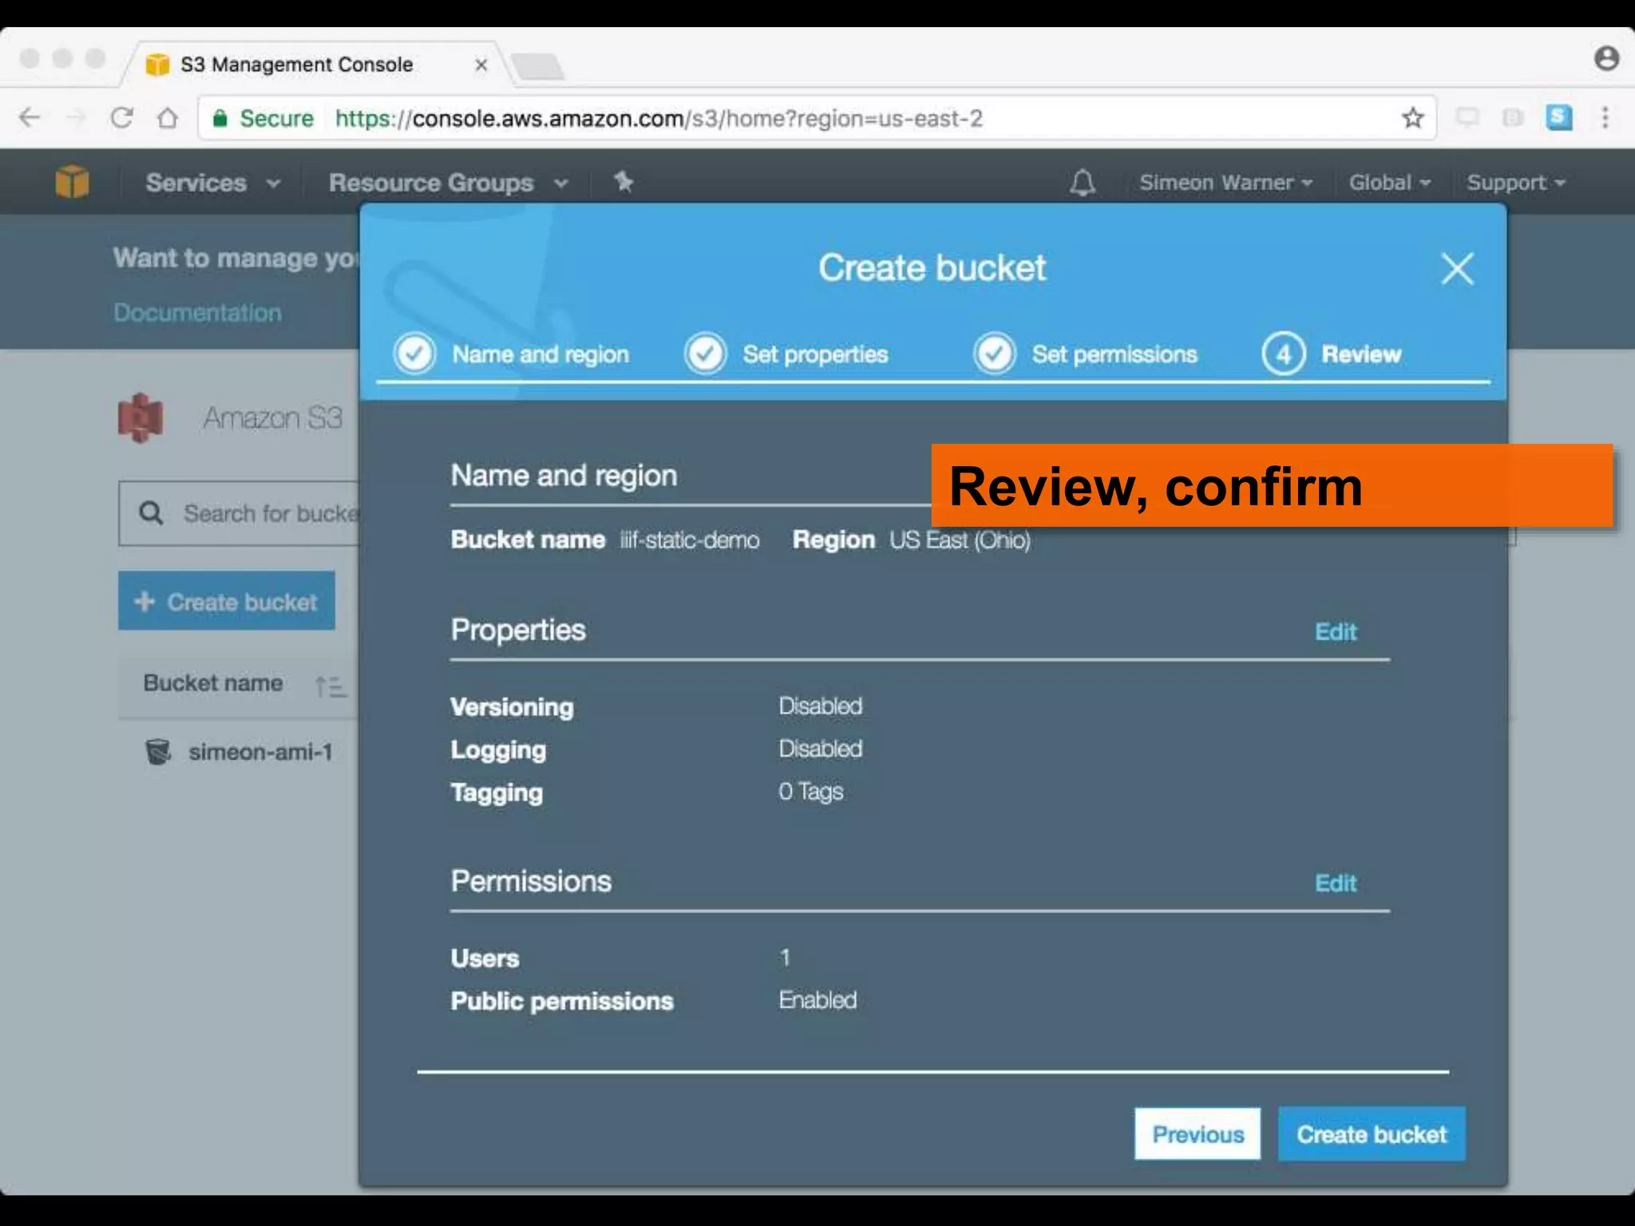This screenshot has width=1635, height=1226.
Task: Expand the Services menu
Action: click(x=212, y=183)
